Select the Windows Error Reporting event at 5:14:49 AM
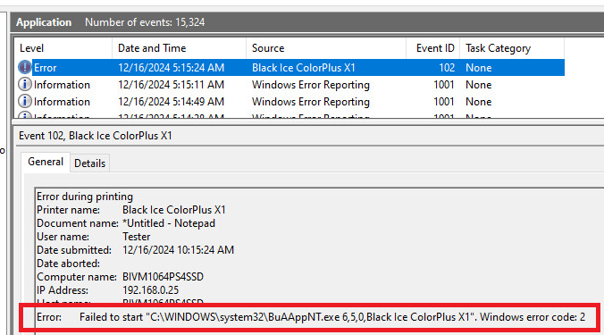Image resolution: width=604 pixels, height=335 pixels. [290, 101]
